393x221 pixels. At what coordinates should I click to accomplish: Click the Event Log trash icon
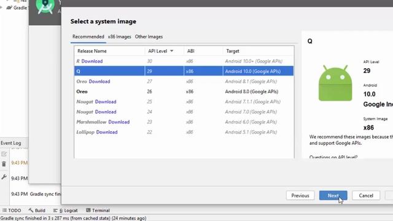pyautogui.click(x=4, y=164)
